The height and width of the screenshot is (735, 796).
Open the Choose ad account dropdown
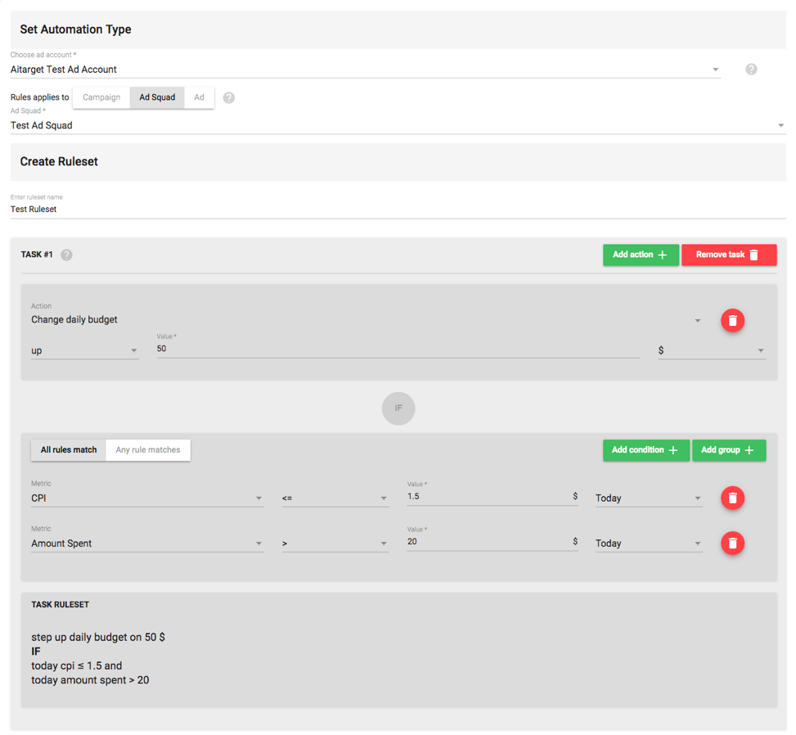point(365,70)
